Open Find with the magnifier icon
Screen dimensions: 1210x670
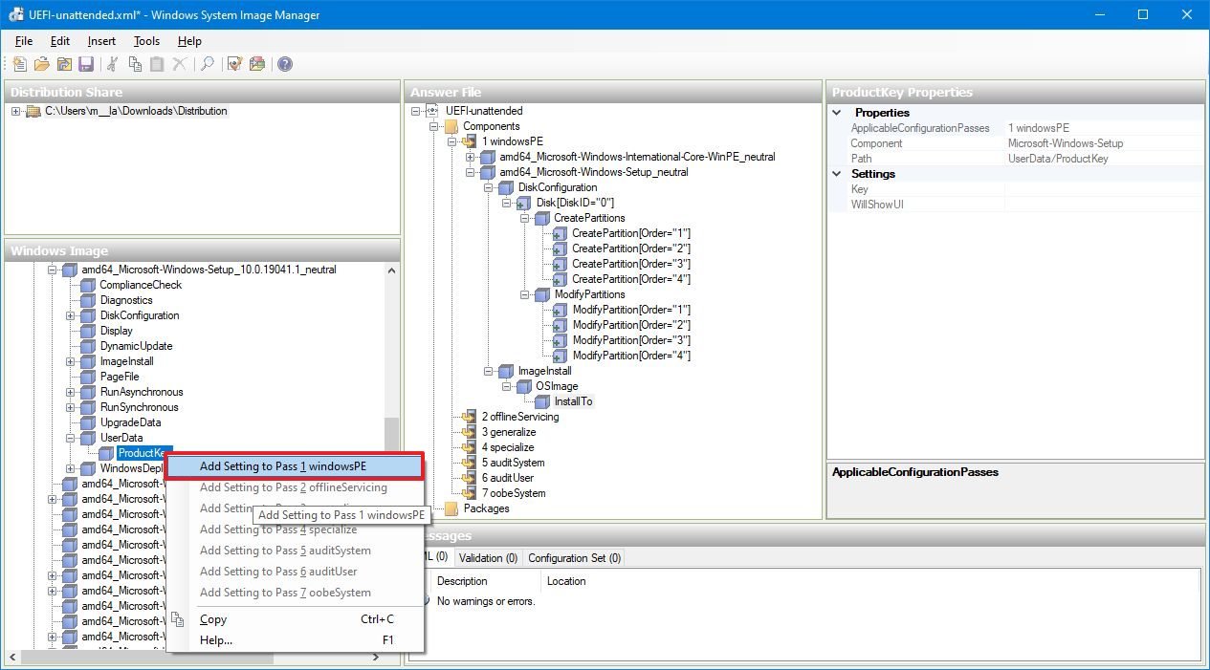tap(207, 64)
